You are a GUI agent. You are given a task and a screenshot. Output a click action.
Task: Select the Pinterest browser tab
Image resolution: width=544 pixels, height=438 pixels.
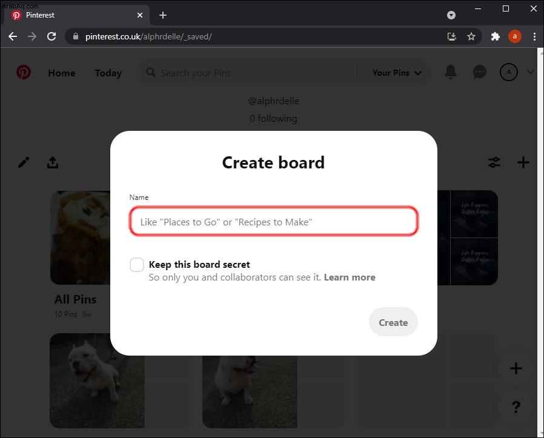[x=76, y=15]
